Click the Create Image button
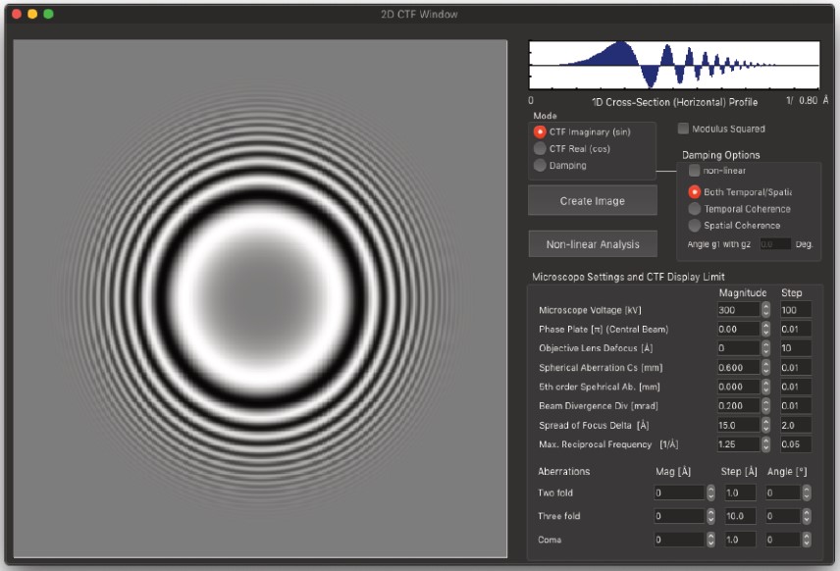840x571 pixels. [x=592, y=201]
